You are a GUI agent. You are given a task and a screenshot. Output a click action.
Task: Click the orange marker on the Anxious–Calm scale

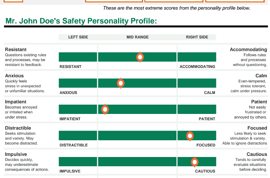pos(121,83)
